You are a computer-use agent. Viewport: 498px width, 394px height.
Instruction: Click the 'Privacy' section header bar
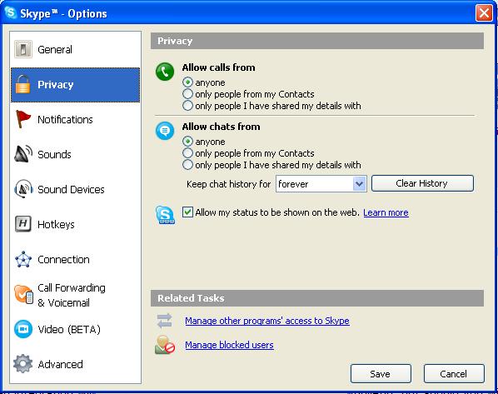click(317, 41)
